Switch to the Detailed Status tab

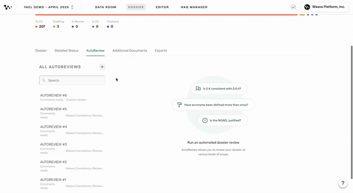[x=66, y=50]
